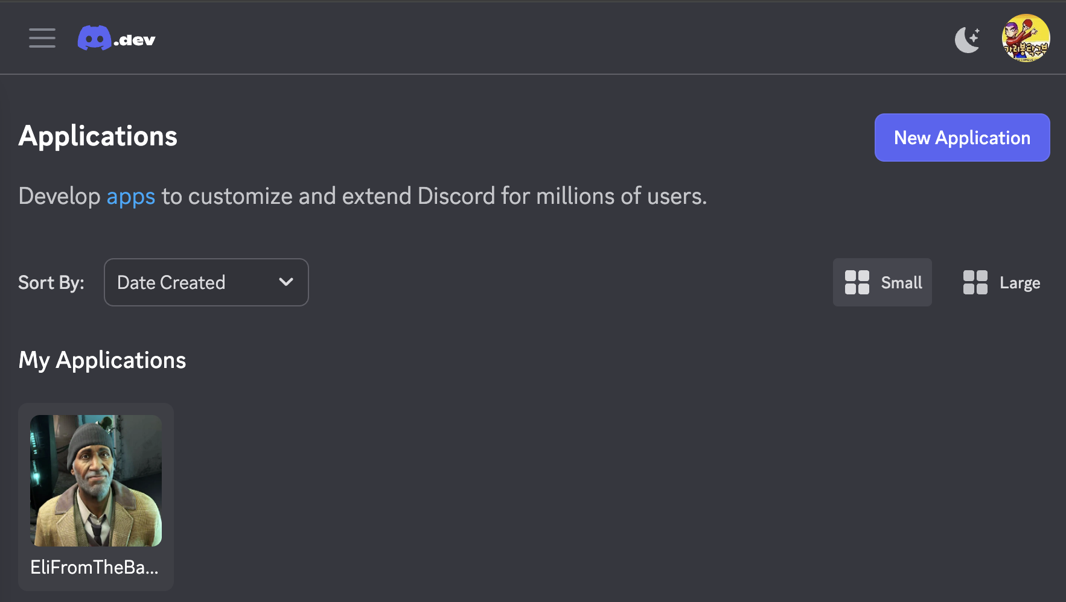Viewport: 1066px width, 602px height.
Task: Select the "Date Created" sort value text
Action: pyautogui.click(x=171, y=282)
